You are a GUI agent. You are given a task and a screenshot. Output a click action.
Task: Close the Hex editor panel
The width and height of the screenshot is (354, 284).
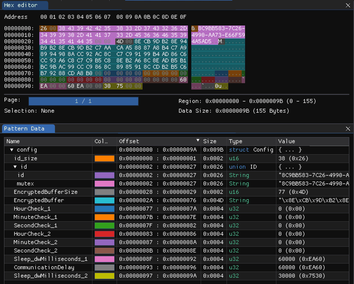click(348, 5)
